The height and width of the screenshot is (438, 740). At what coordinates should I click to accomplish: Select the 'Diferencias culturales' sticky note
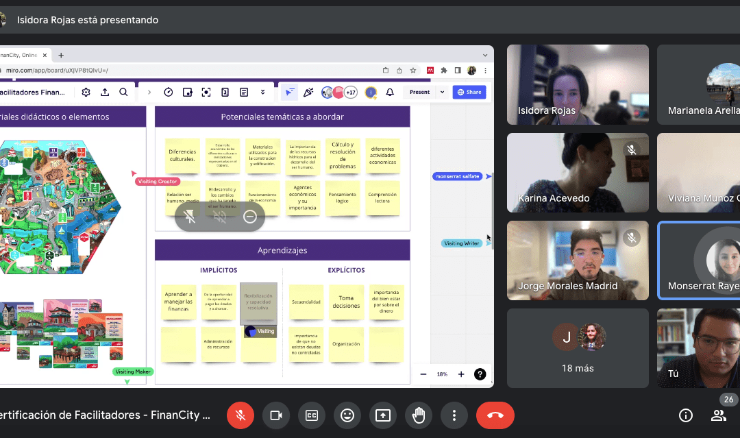click(182, 156)
